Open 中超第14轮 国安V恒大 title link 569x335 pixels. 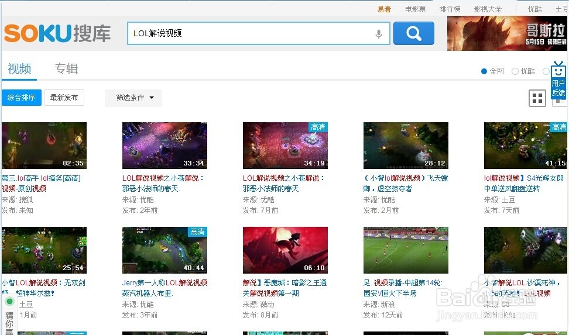click(x=403, y=288)
